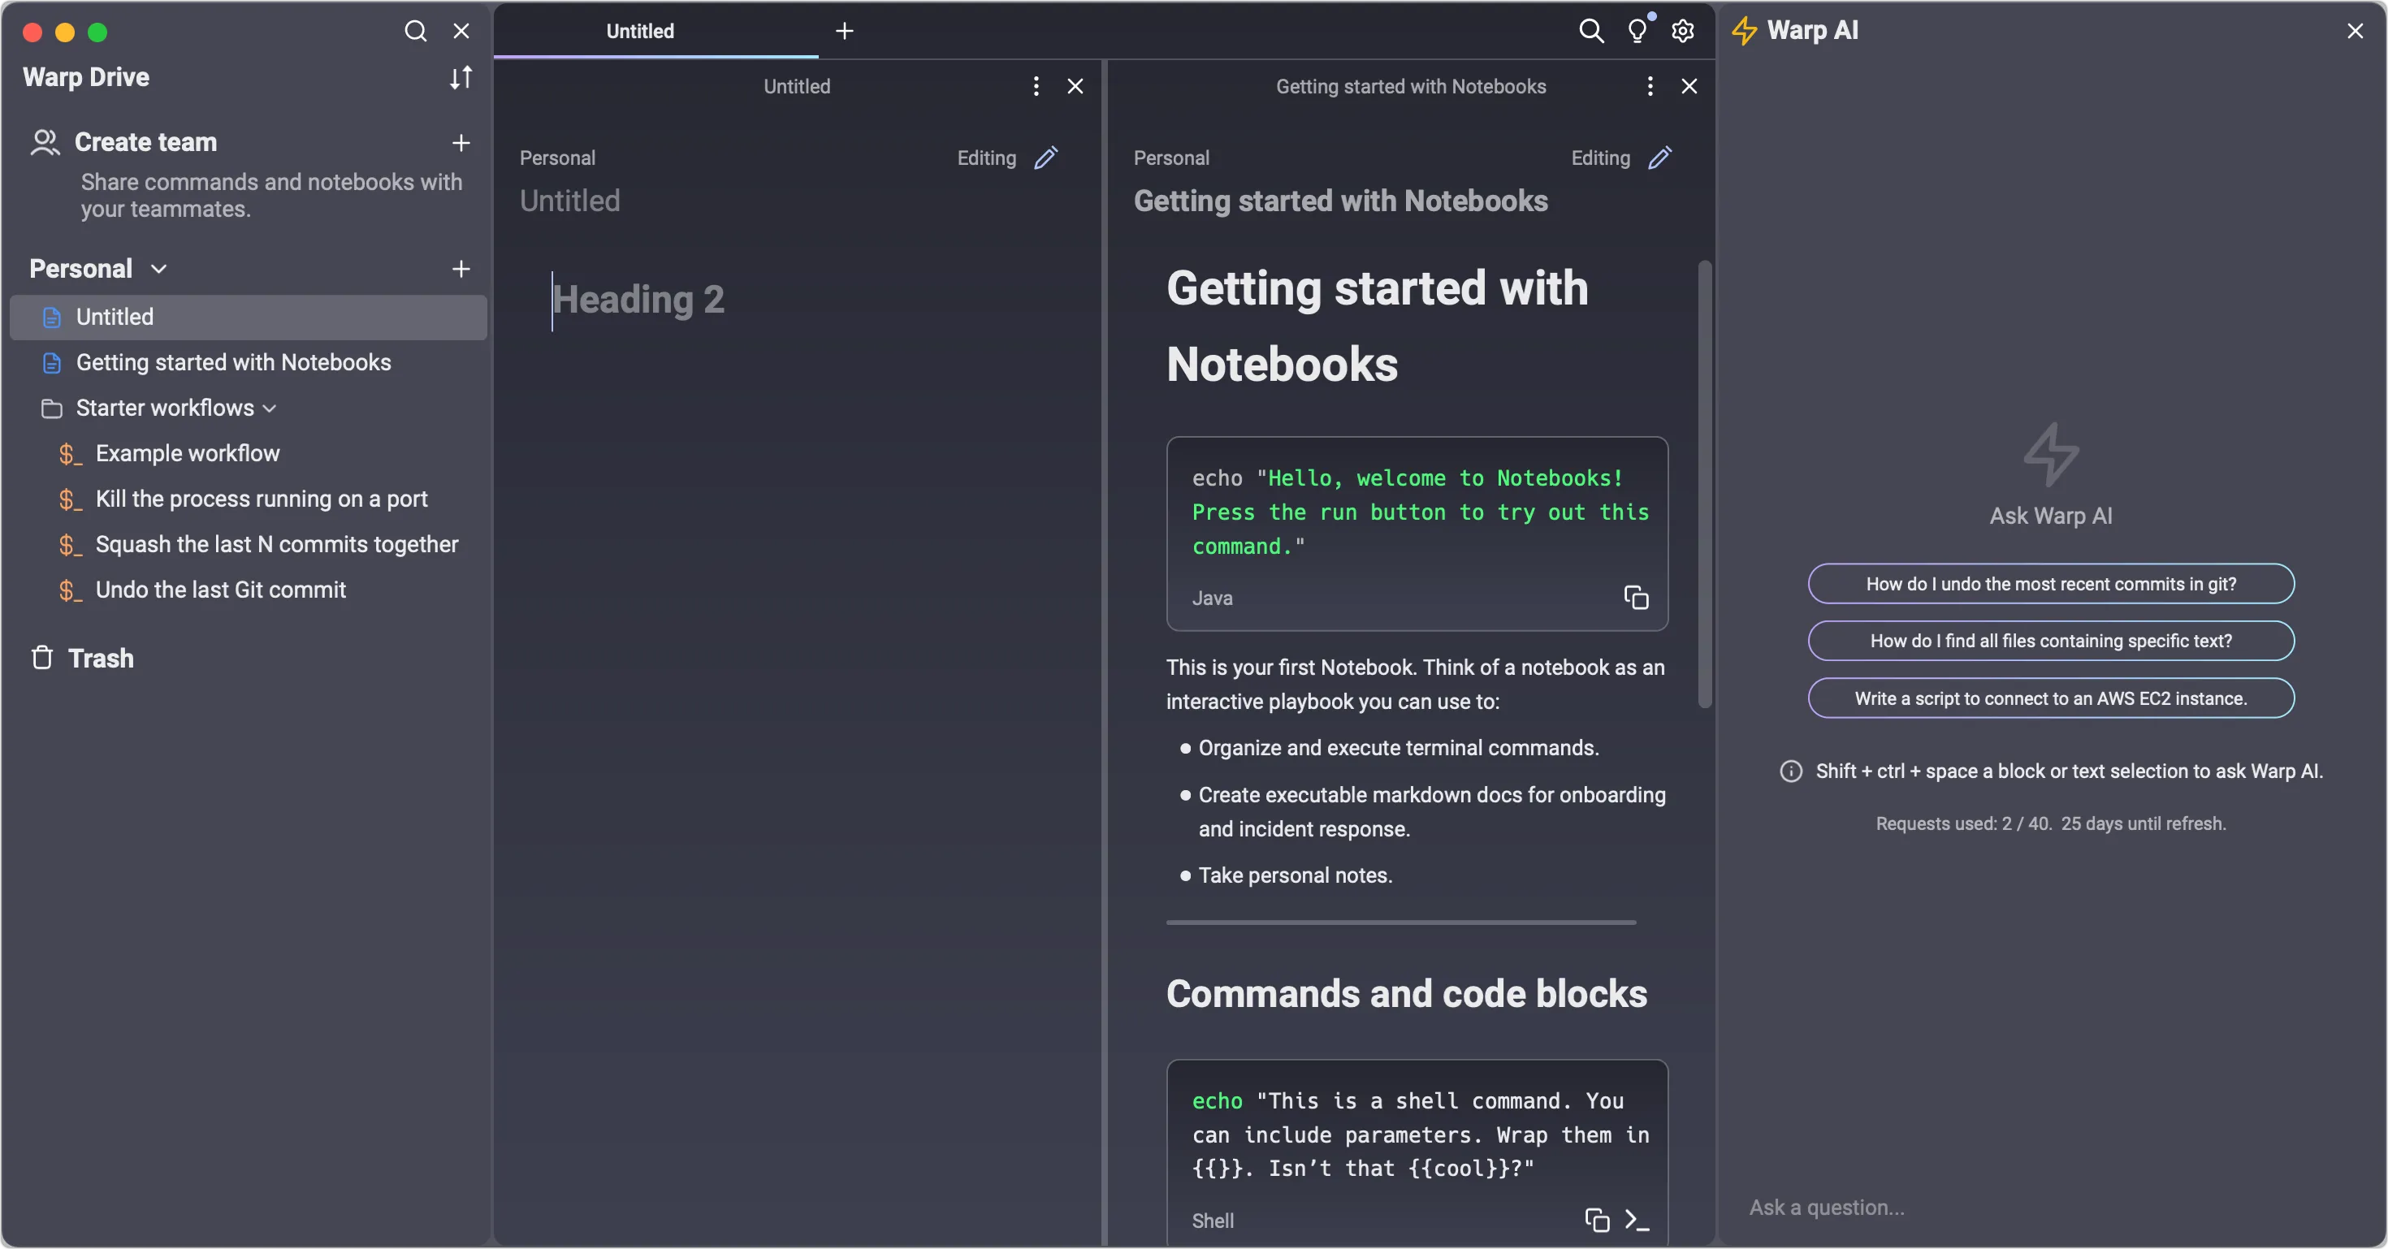Collapse the Personal section chevron

(158, 269)
